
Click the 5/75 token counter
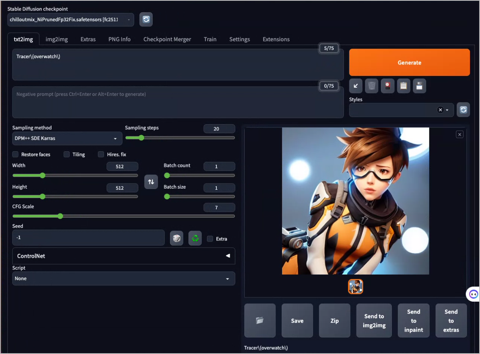pyautogui.click(x=329, y=48)
